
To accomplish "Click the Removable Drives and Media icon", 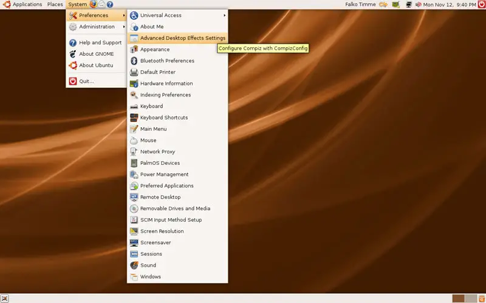I will (x=134, y=208).
